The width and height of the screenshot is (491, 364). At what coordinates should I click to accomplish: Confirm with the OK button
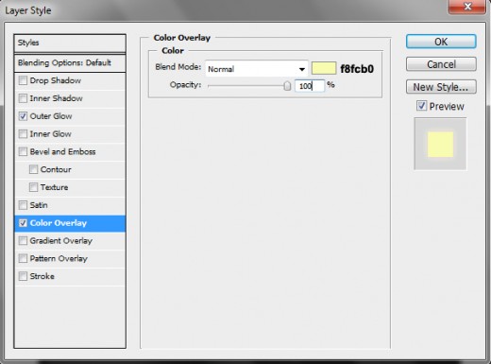click(441, 42)
